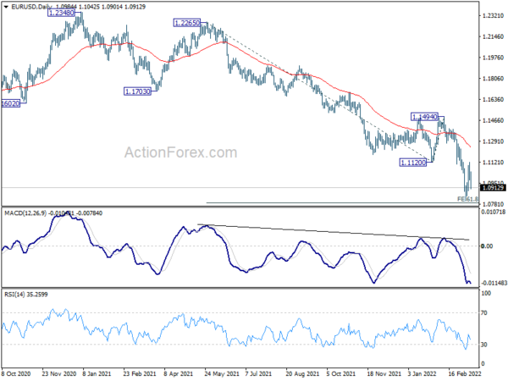Screen dimensions: 508x381
Task: Select the 8 Jan 2021 date marker
Action: point(97,374)
